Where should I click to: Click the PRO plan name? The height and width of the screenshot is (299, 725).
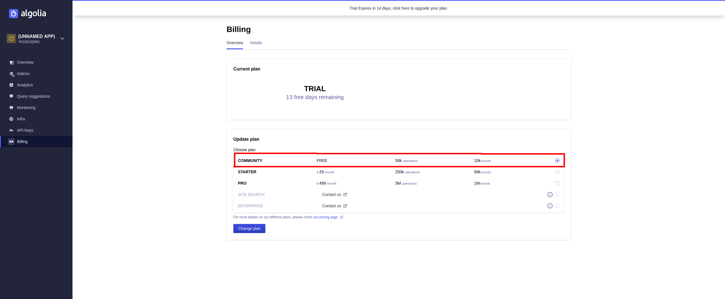[242, 183]
